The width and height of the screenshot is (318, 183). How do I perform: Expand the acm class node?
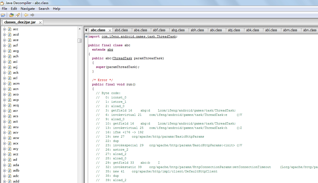[5, 83]
